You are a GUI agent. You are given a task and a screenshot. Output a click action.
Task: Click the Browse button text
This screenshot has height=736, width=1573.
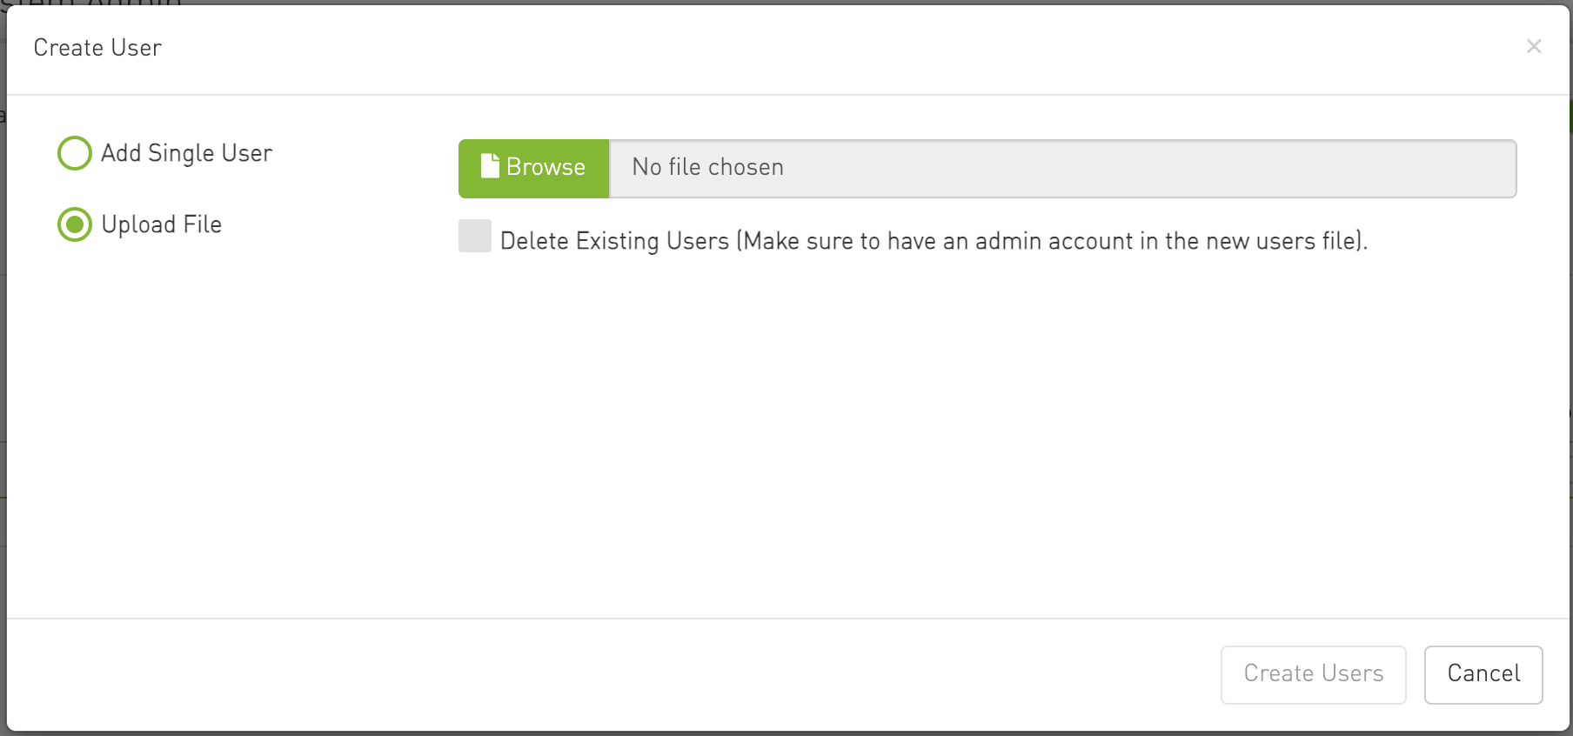tap(546, 167)
